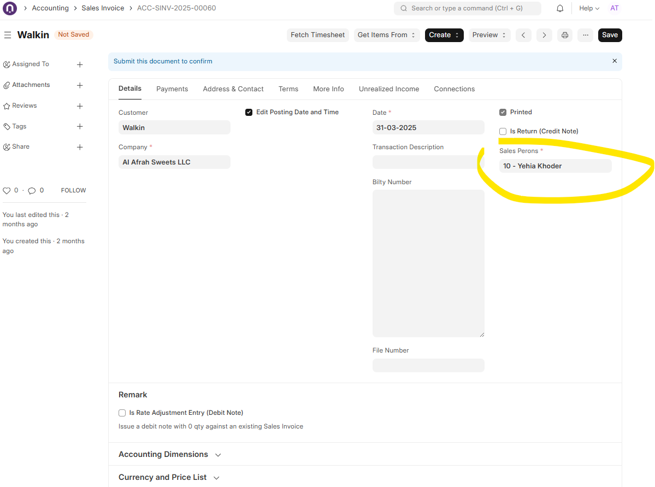Viewport: 655px width, 487px height.
Task: Open the Get Items From dropdown
Action: tap(386, 35)
